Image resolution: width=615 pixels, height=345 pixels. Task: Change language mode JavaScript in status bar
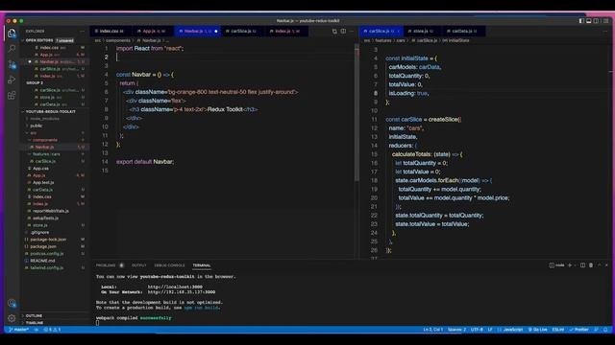(512, 330)
